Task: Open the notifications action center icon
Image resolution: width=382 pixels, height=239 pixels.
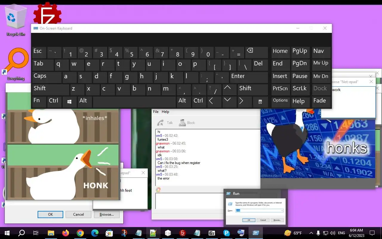Action: [372, 233]
